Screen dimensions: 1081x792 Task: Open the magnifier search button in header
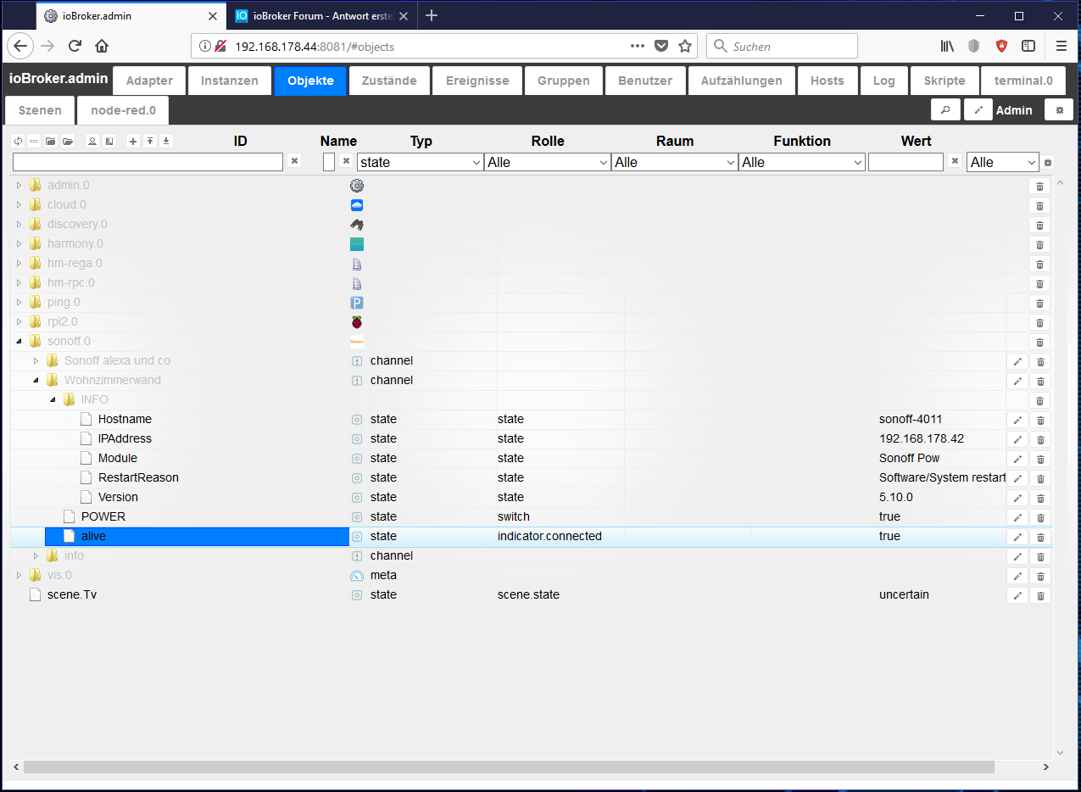944,110
